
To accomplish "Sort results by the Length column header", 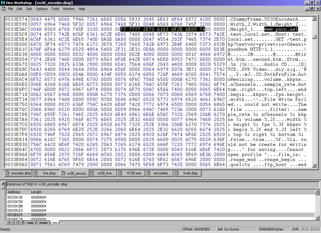I will [172, 192].
